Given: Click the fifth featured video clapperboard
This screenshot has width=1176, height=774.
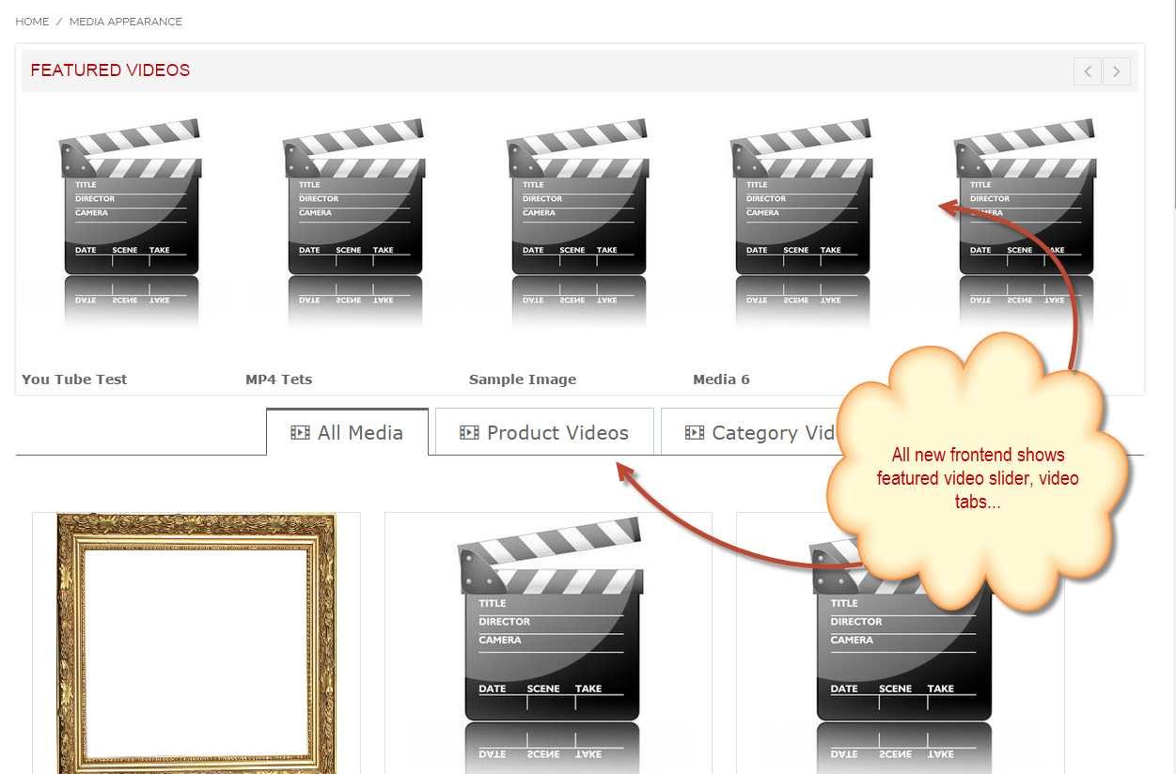Looking at the screenshot, I should click(x=1026, y=221).
